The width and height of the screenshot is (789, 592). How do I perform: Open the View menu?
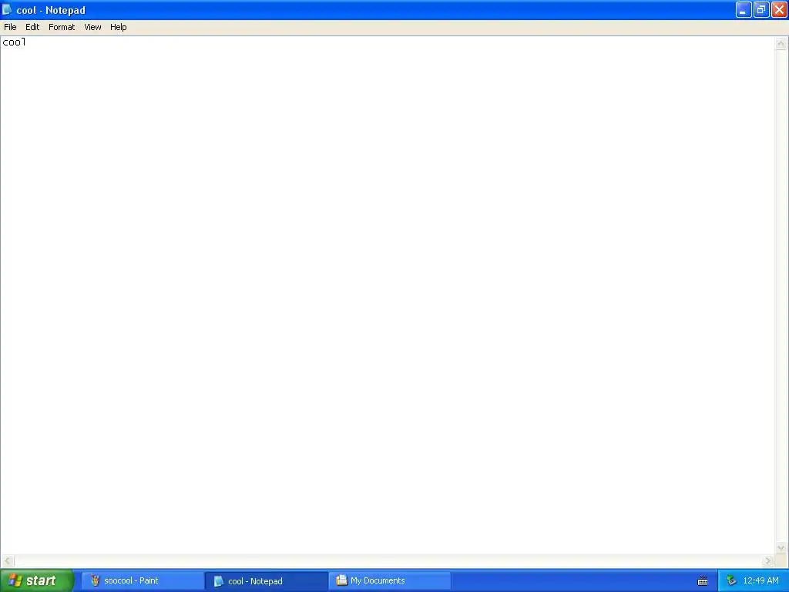[92, 27]
